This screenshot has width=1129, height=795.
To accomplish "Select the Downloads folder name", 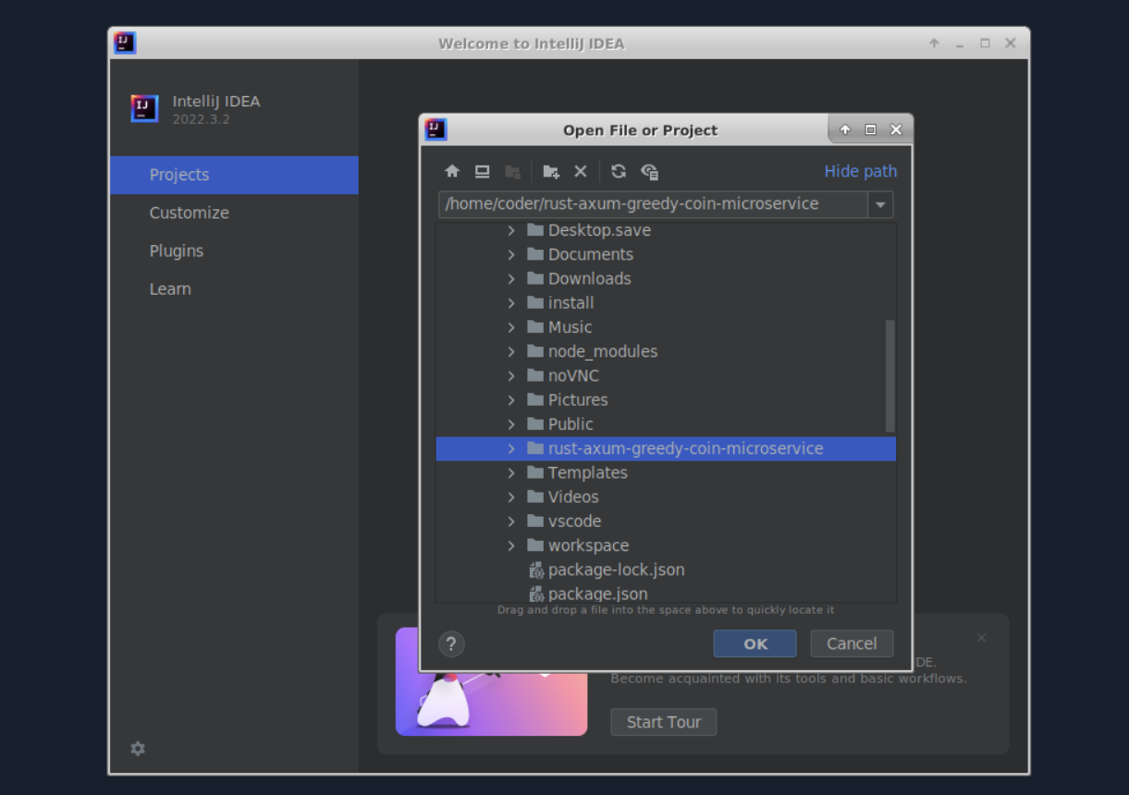I will click(590, 278).
